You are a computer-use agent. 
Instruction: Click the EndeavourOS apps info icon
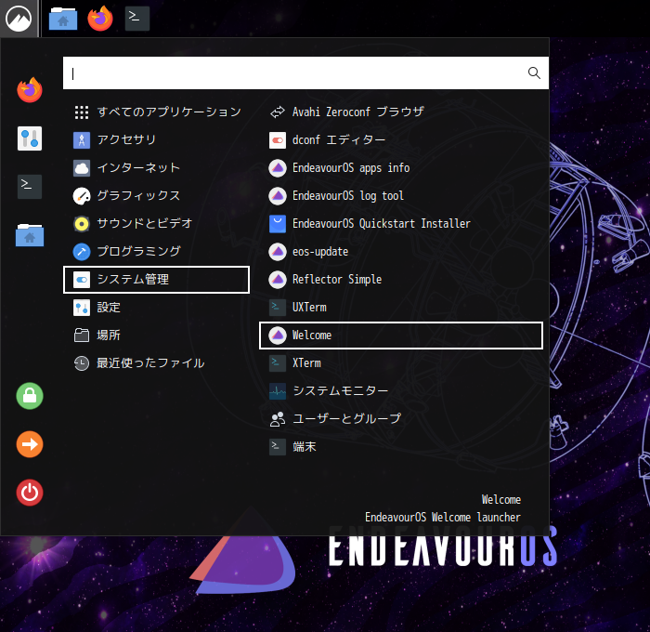[278, 168]
